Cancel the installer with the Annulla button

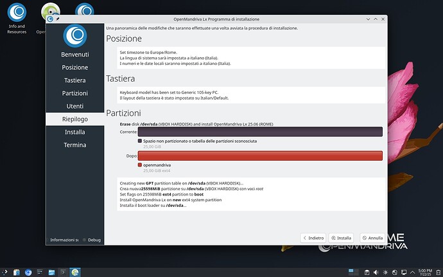[x=372, y=238]
